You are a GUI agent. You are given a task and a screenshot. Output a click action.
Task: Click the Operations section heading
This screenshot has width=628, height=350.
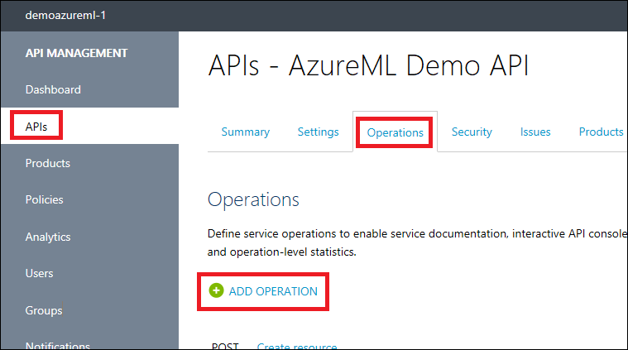[x=253, y=199]
